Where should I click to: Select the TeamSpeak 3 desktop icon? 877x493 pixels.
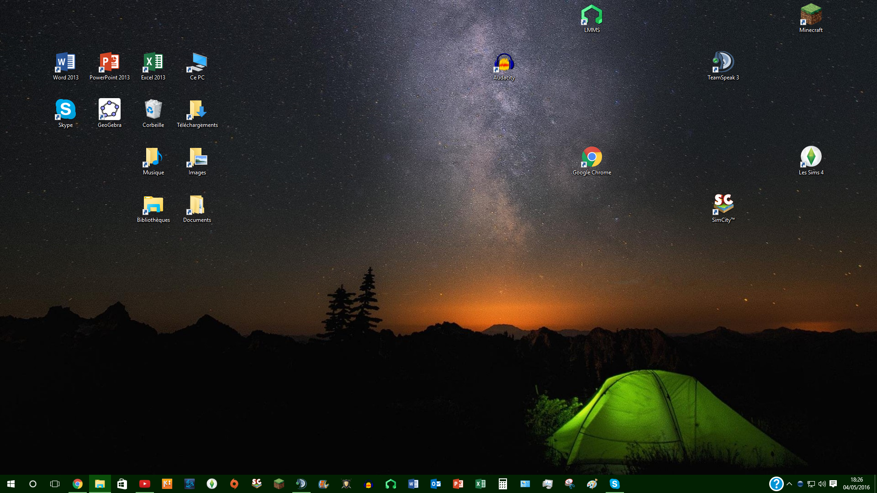pos(723,64)
